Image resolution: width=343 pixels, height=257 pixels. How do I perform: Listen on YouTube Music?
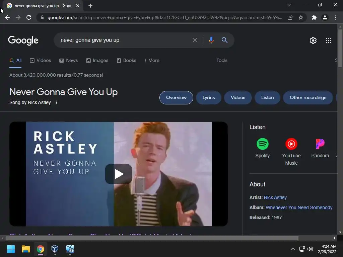[x=291, y=152]
